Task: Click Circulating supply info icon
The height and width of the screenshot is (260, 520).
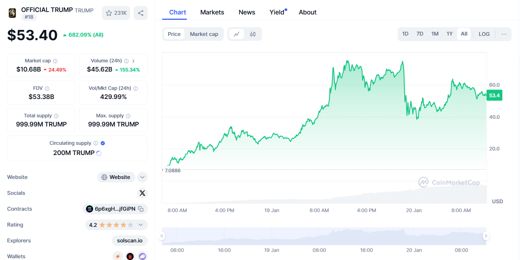Action: 96,143
